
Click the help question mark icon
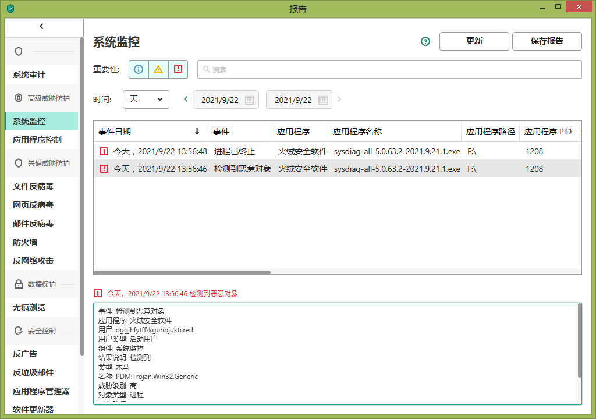click(425, 41)
